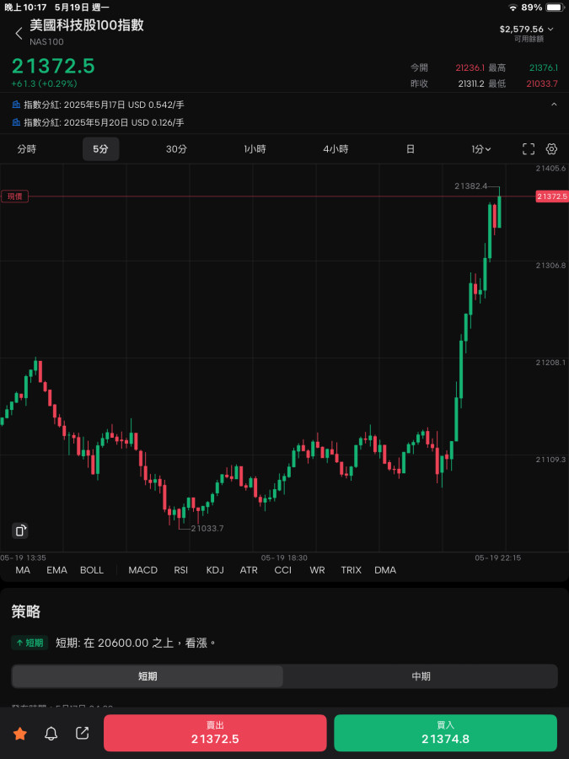Tap the 昨收 value 21311.2
Image resolution: width=569 pixels, height=759 pixels.
471,83
